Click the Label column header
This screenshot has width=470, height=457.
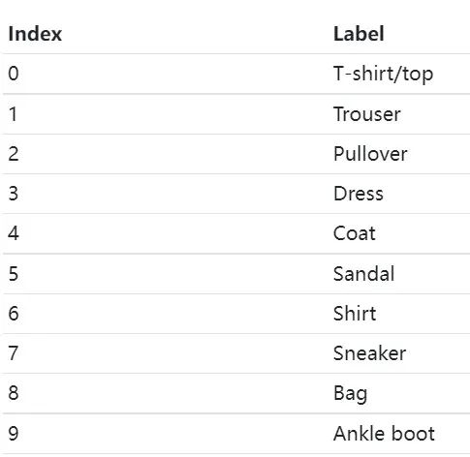click(x=359, y=34)
